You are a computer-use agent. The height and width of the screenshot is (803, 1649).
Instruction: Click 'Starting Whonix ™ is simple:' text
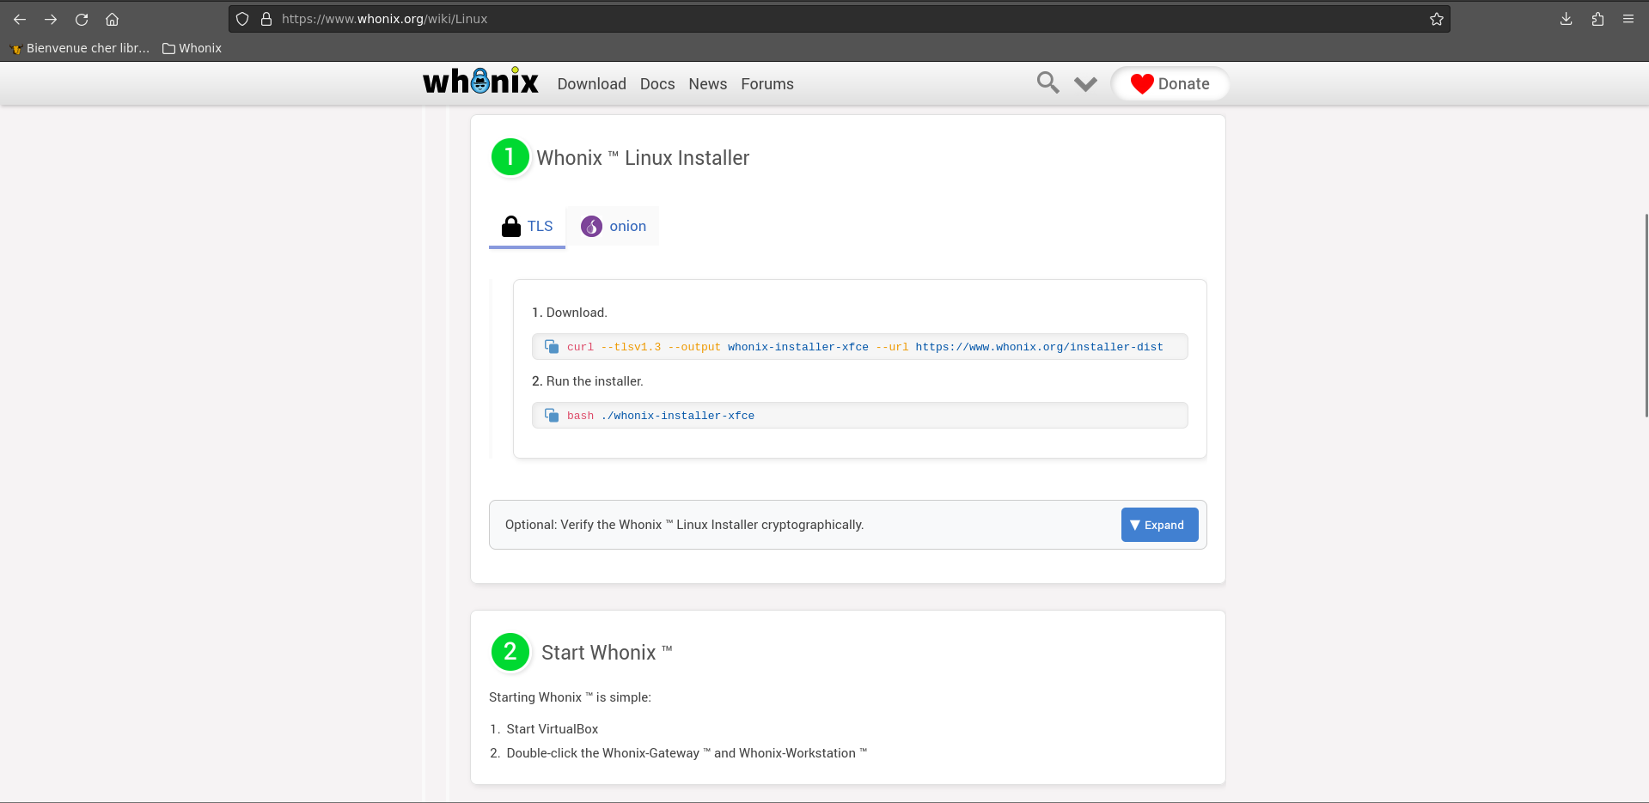(570, 697)
